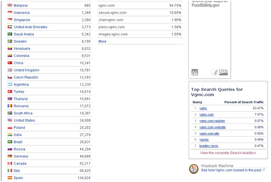Click the images.vgmc.com subdomain row
Viewport: 271px width, 182px height.
pos(140,34)
